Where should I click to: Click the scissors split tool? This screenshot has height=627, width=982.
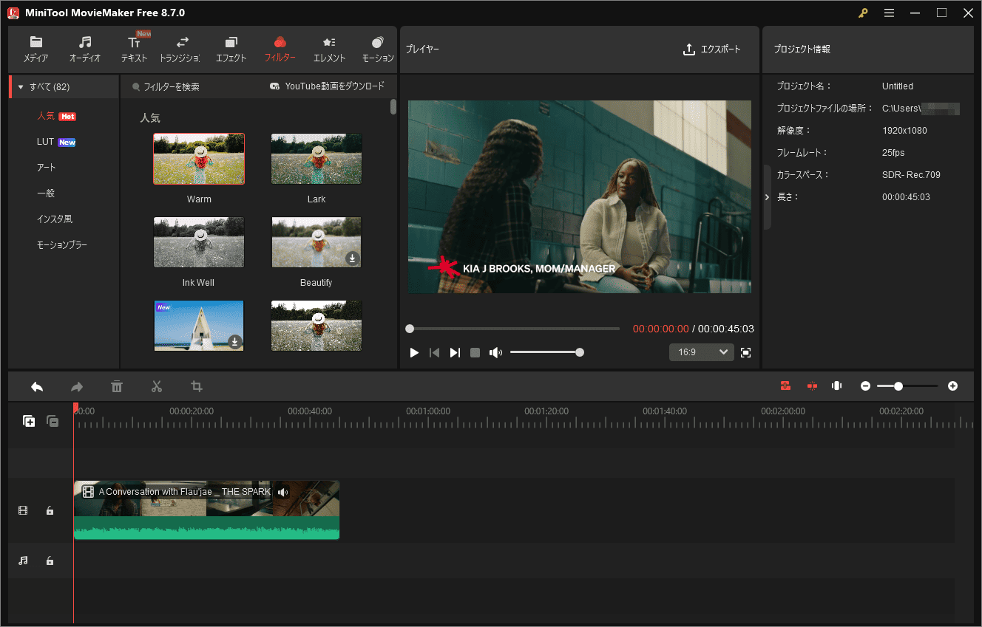(x=157, y=386)
